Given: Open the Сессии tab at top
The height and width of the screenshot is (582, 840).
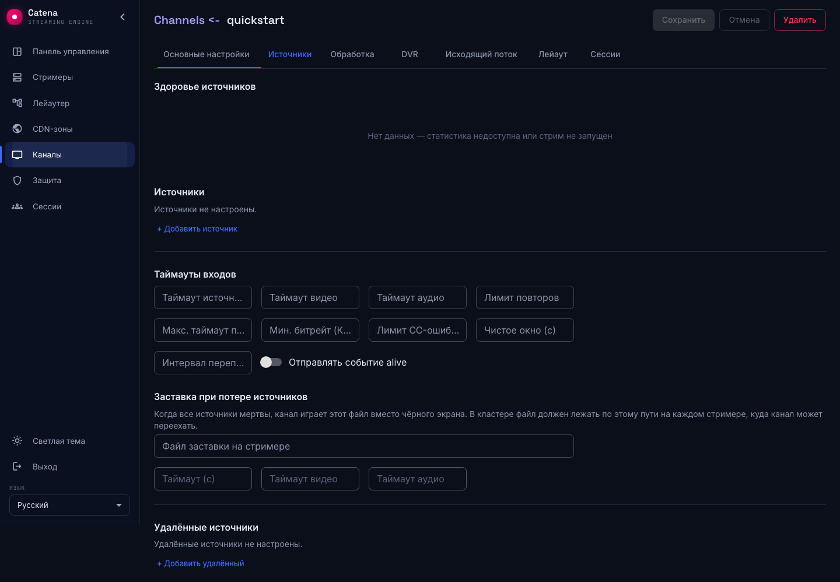Looking at the screenshot, I should point(605,54).
